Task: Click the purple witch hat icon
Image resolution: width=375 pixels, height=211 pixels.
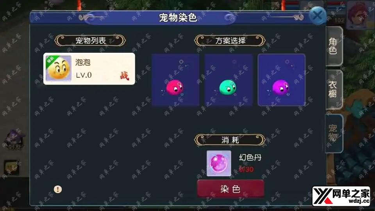Action: click(x=14, y=139)
